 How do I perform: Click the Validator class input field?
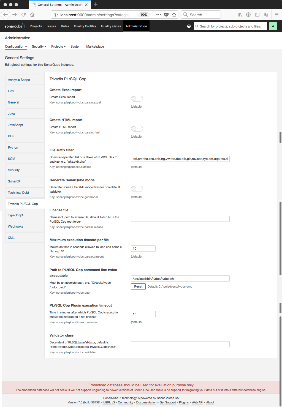(x=180, y=344)
